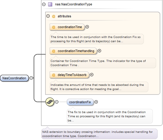
Task: Select the coordinationTimeHandling attribute box
Action: [x=73, y=51]
